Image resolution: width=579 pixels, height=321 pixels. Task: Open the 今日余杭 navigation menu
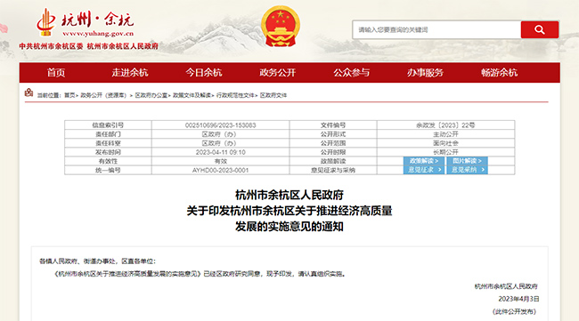(x=203, y=73)
